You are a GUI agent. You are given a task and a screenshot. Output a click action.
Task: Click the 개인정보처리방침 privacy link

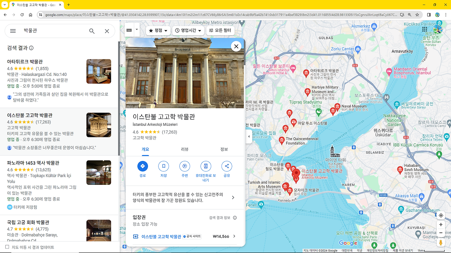377,251
